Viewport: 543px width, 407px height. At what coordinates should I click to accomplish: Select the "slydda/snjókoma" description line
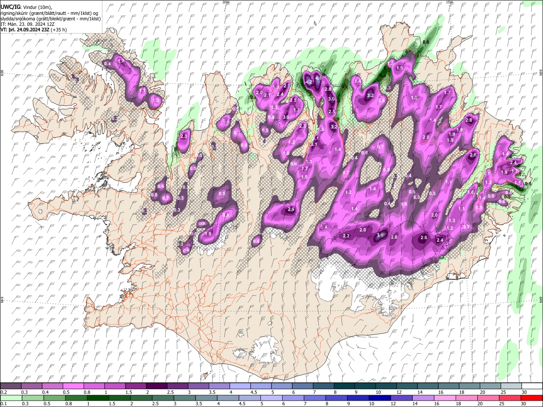point(50,19)
